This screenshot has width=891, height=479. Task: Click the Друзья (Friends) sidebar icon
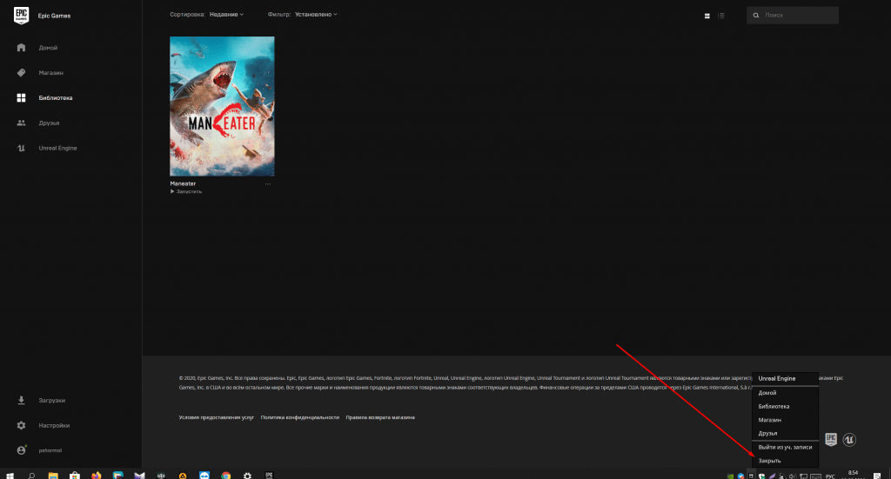point(21,123)
